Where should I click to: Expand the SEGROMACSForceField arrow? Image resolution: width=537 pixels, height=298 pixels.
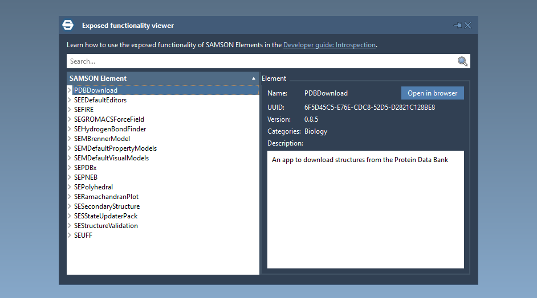tap(70, 119)
